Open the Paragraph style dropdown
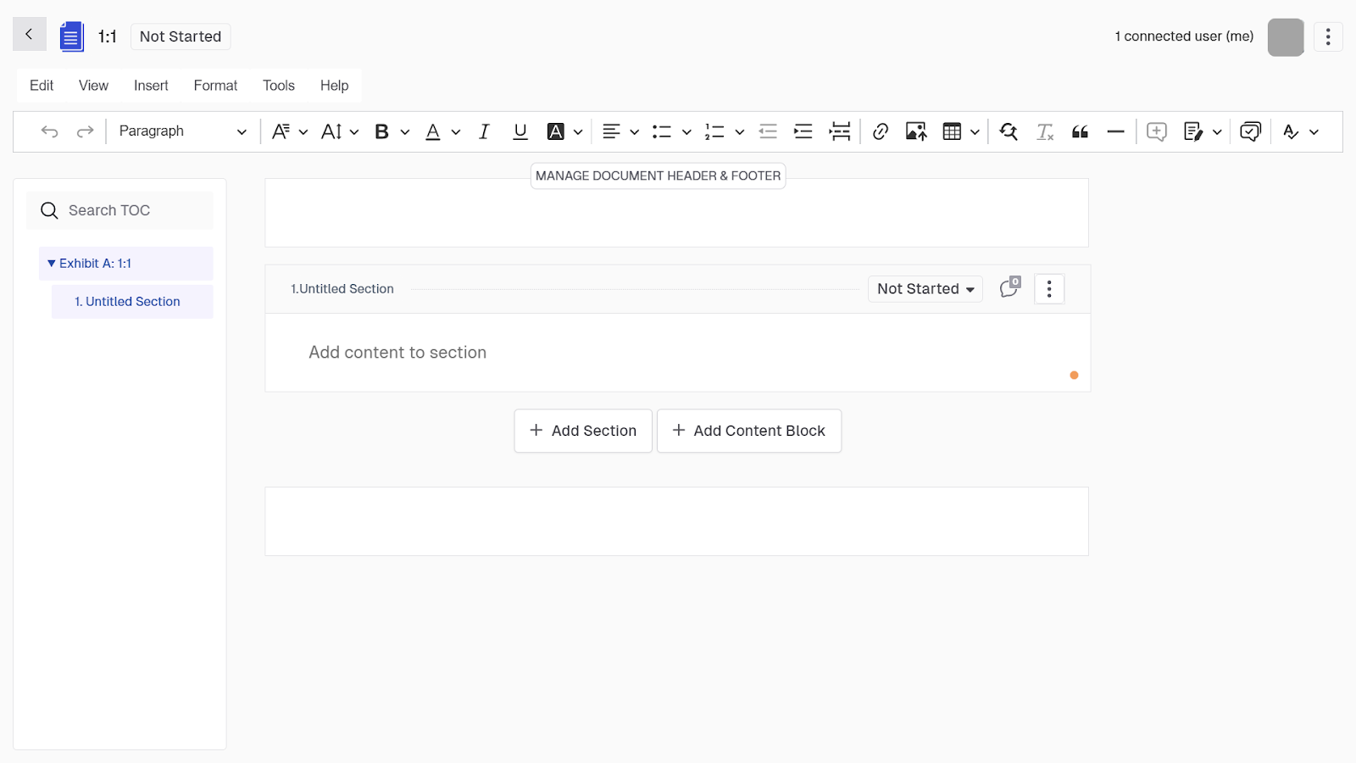The height and width of the screenshot is (763, 1356). click(x=182, y=131)
